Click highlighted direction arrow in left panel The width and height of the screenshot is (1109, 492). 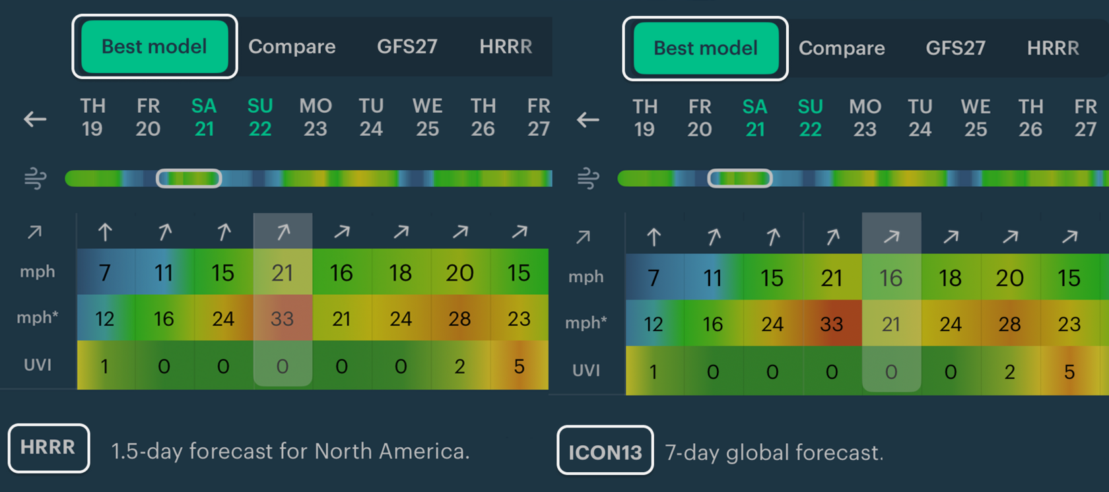point(283,231)
